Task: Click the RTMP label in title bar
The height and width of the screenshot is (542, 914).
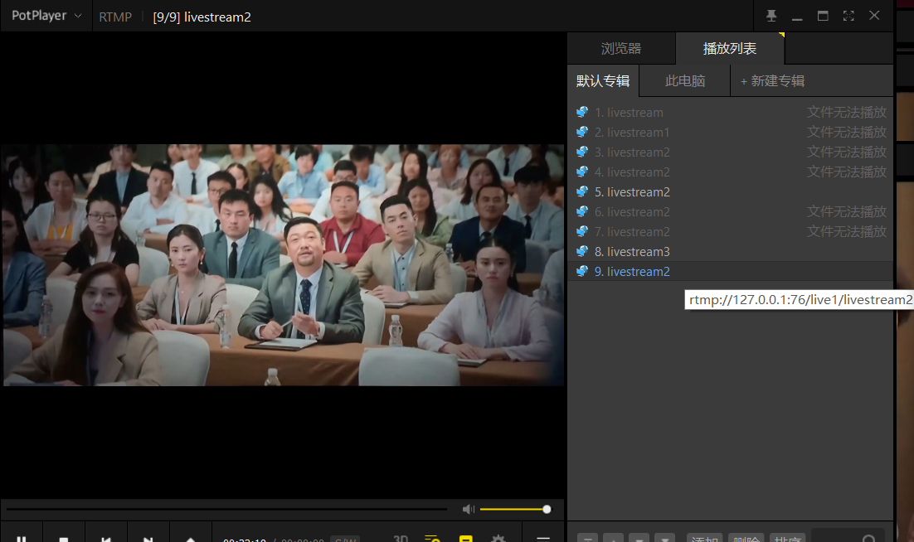Action: coord(115,17)
